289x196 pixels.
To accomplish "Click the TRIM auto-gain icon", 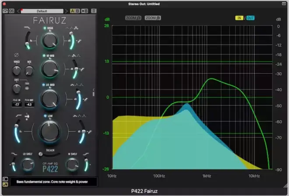I will pos(27,88).
